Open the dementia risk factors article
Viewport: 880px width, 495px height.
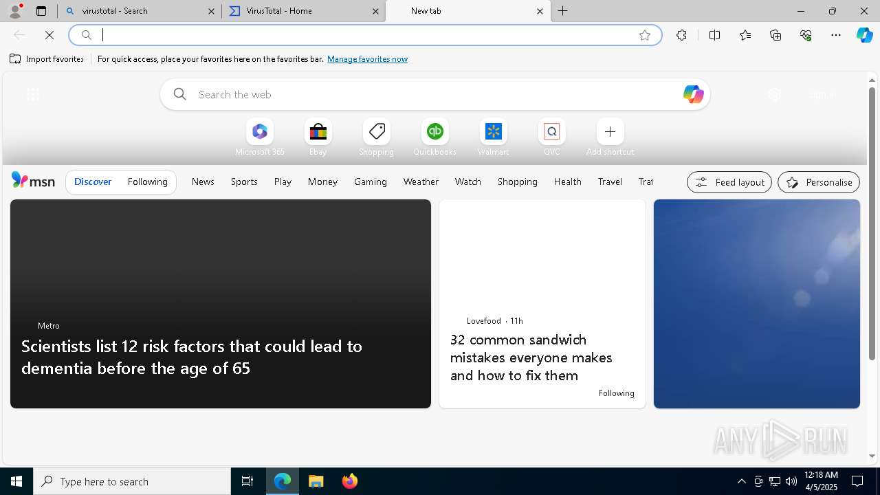tap(221, 304)
